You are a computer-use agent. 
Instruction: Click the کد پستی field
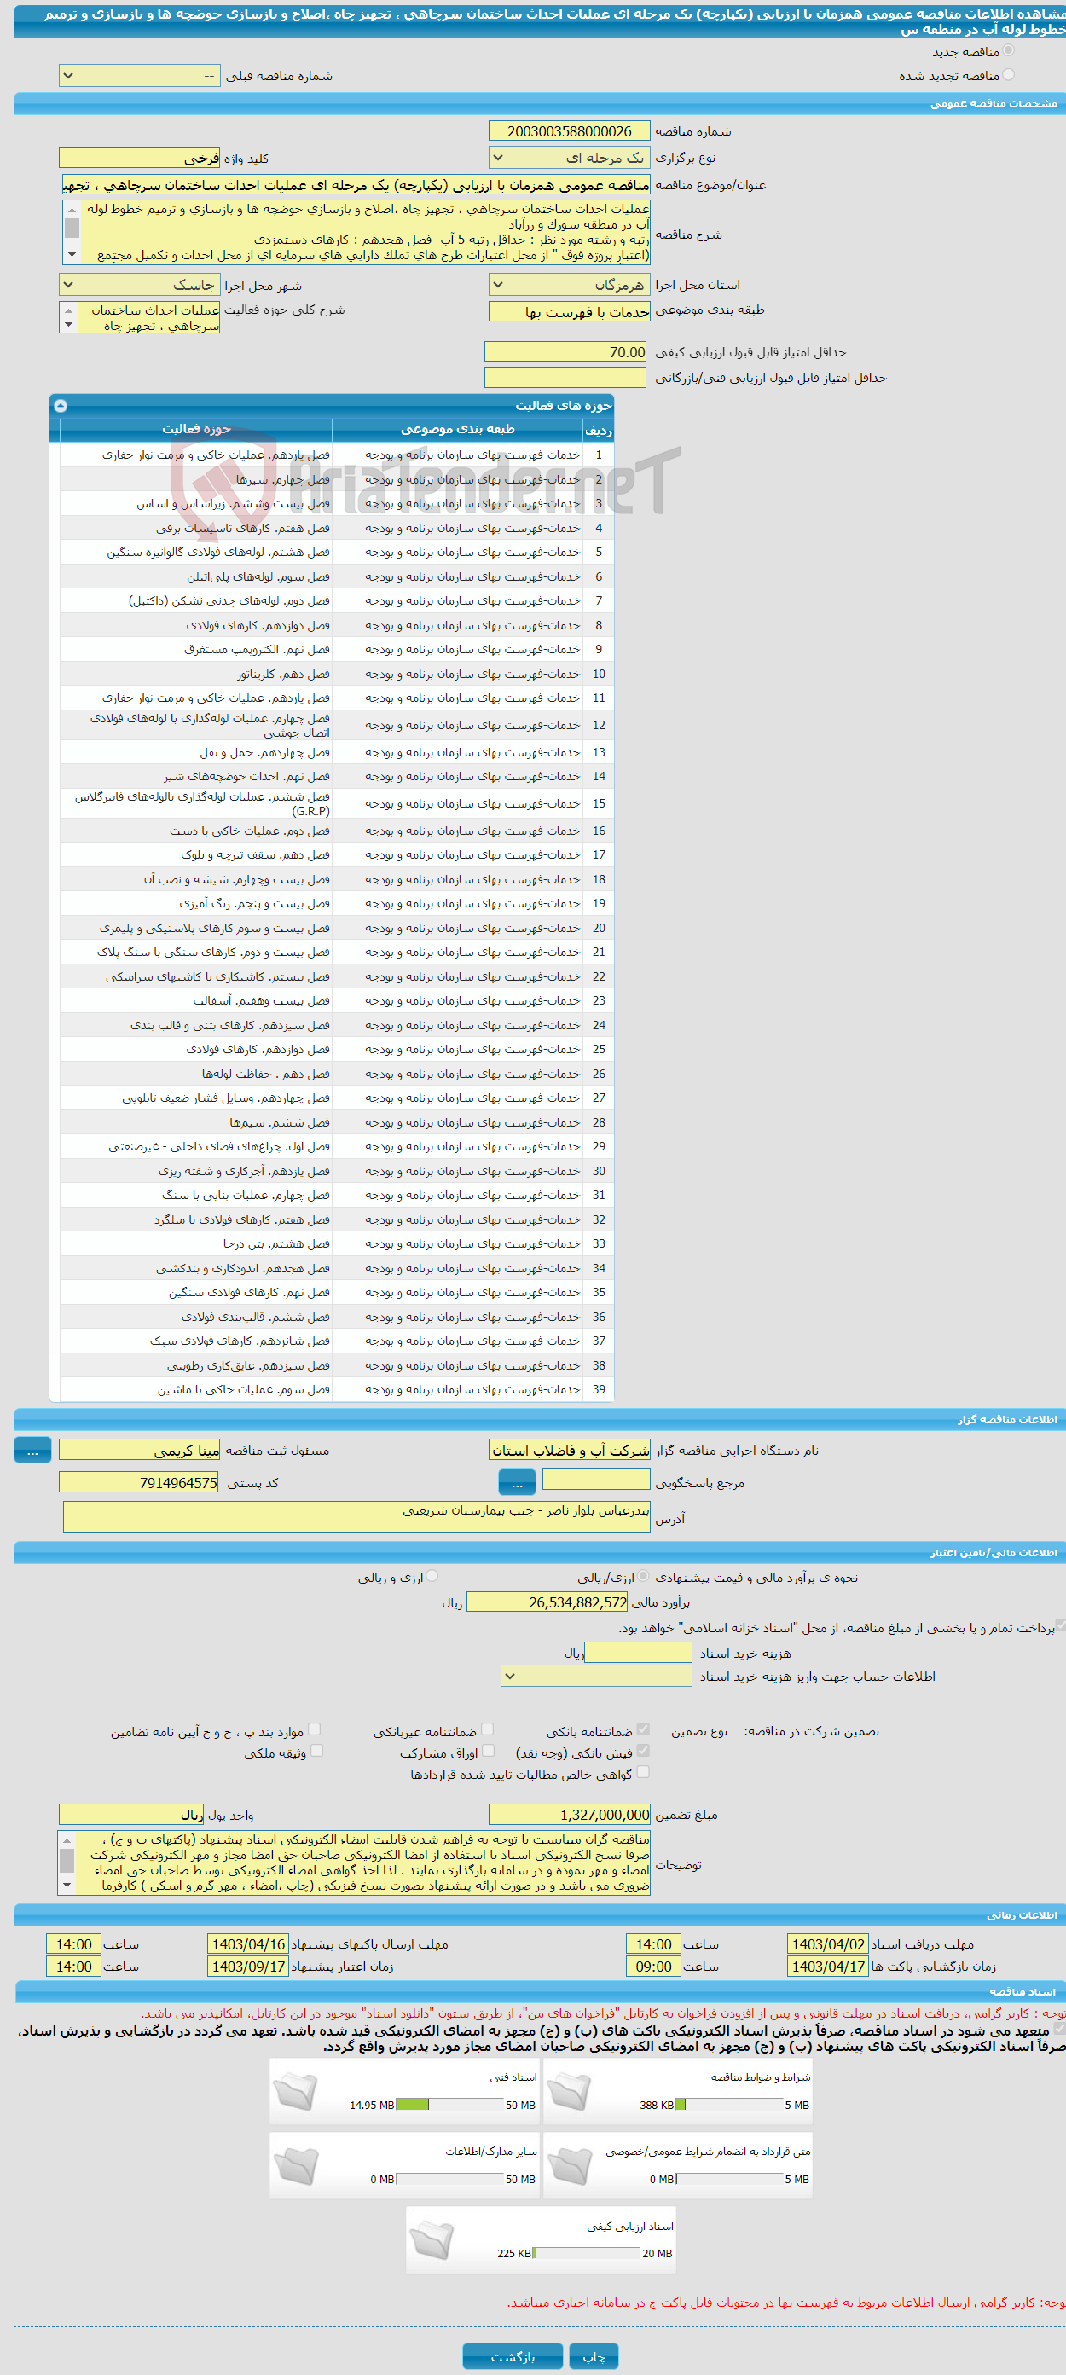click(139, 1482)
